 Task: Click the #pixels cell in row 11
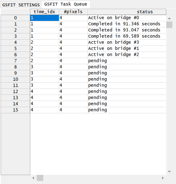coord(73,85)
